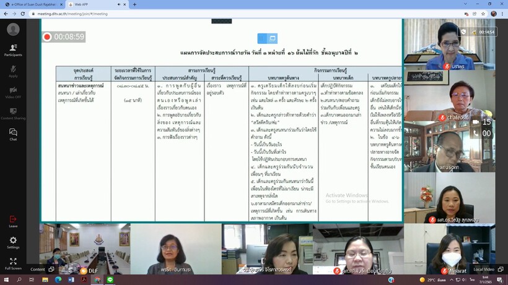Open the Chat panel
Screen dimensions: 508x285
pyautogui.click(x=13, y=134)
